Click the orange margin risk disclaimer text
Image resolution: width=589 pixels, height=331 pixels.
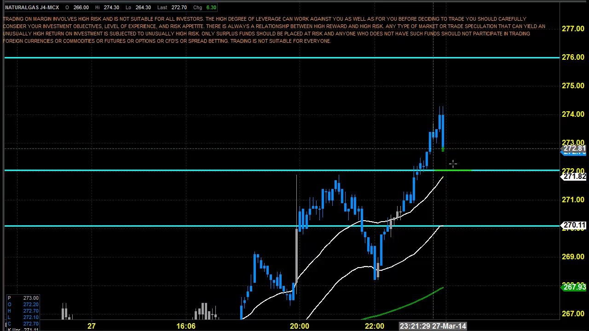pyautogui.click(x=274, y=30)
